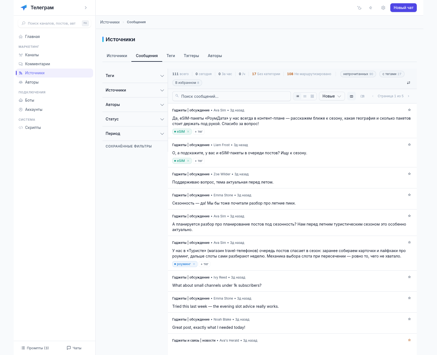The width and height of the screenshot is (437, 355).
Task: Select the reader book layout icon
Action: pyautogui.click(x=362, y=96)
